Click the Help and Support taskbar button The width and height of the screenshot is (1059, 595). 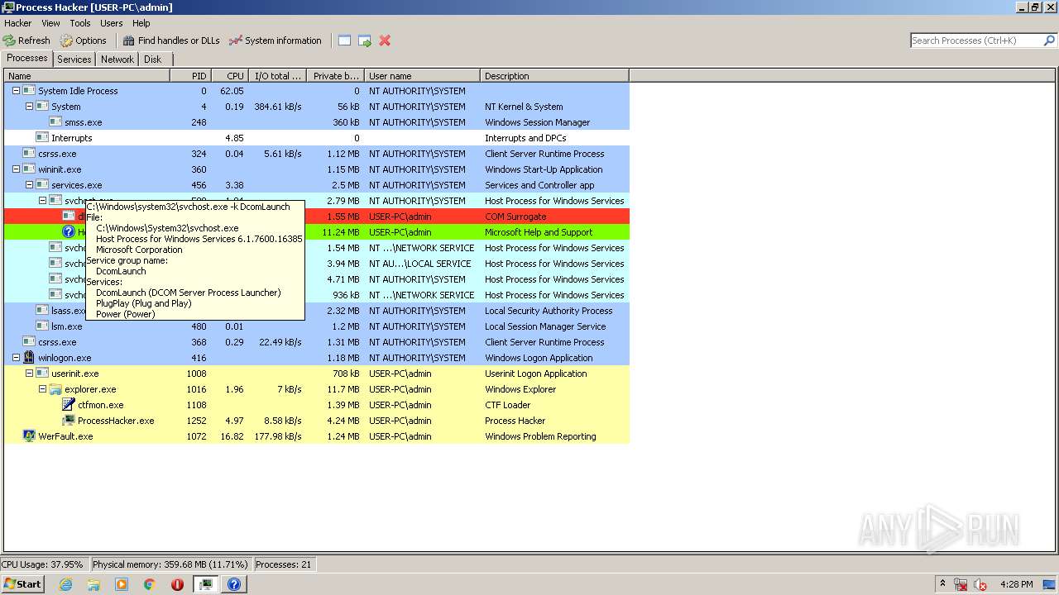(x=234, y=584)
